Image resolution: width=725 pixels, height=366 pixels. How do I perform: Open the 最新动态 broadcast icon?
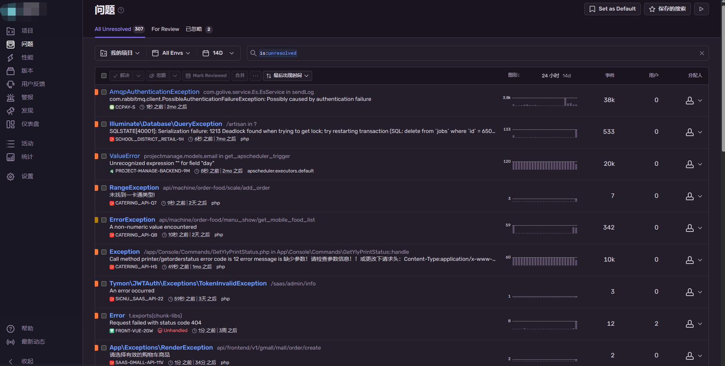tap(11, 342)
